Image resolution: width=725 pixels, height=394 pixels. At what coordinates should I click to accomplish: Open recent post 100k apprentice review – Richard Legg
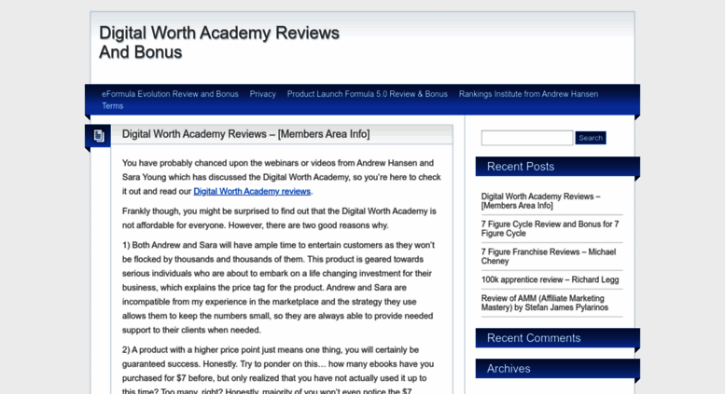[x=550, y=279]
